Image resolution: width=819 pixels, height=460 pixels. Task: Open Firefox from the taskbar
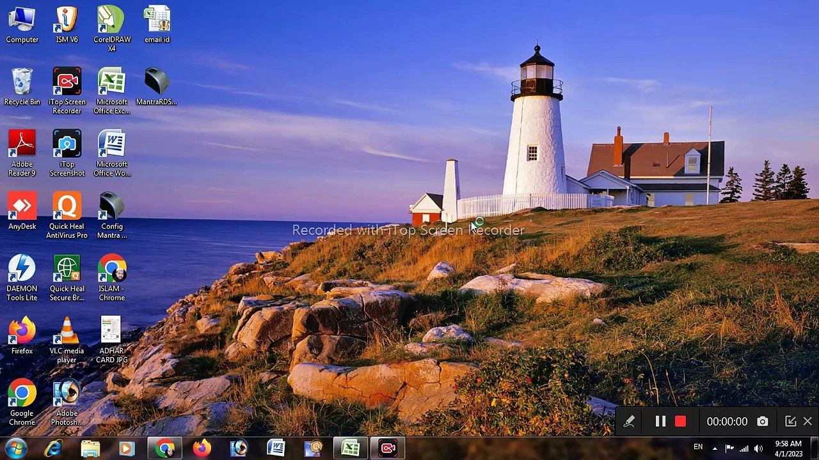tap(202, 448)
